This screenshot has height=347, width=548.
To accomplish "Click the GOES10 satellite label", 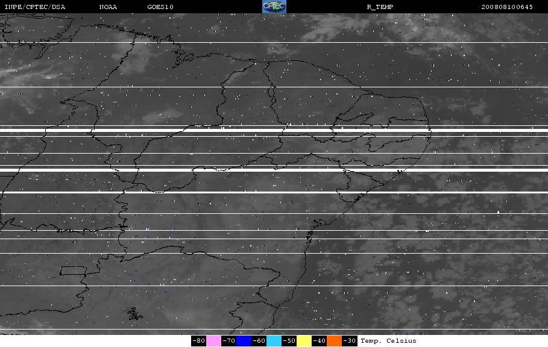I will 160,7.
